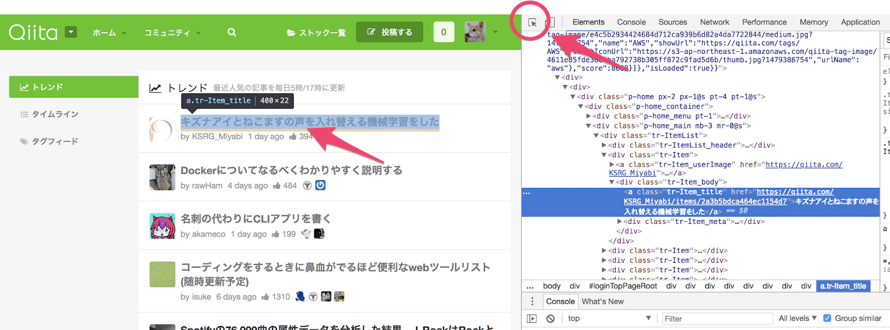Open the ホーム dropdown menu

(109, 33)
